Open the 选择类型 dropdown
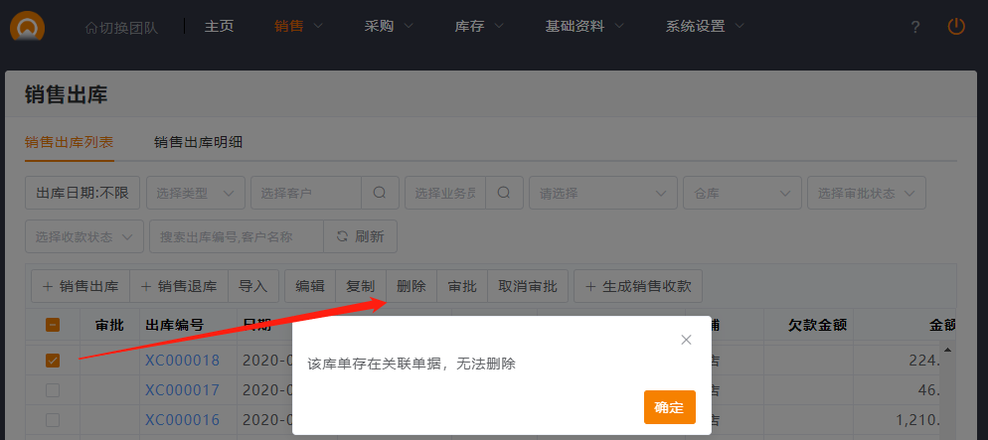The image size is (988, 440). pos(196,193)
